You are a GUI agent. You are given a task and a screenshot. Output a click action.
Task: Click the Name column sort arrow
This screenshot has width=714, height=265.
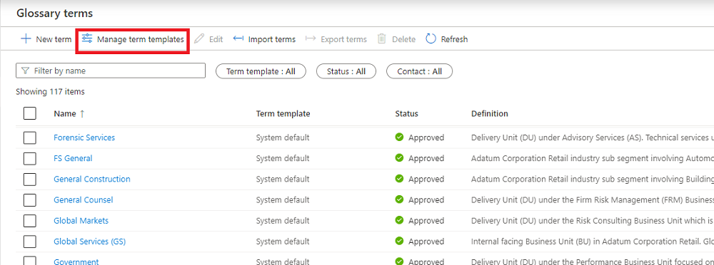tap(82, 114)
